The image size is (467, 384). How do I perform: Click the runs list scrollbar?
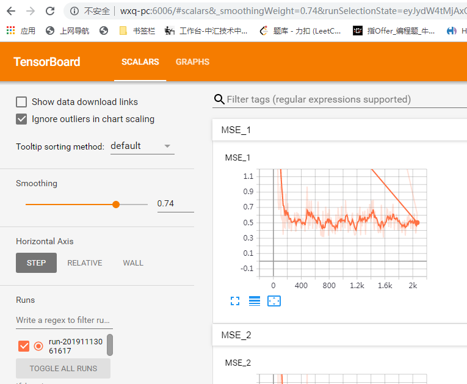tap(110, 345)
